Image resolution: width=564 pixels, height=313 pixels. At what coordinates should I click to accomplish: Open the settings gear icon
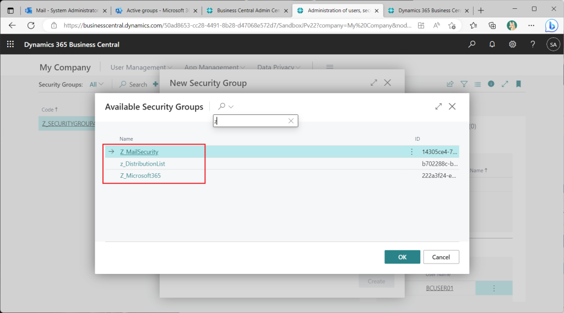pos(512,44)
